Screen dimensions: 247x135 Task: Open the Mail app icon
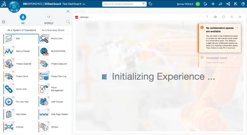tap(9, 39)
